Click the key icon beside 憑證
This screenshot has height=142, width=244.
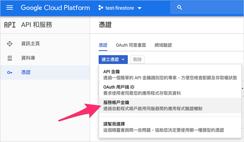(x=10, y=72)
